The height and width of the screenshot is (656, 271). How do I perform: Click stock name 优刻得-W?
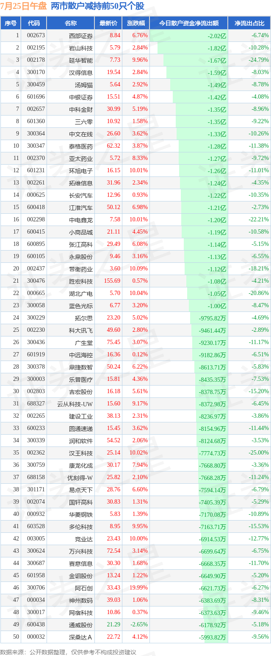click(80, 477)
